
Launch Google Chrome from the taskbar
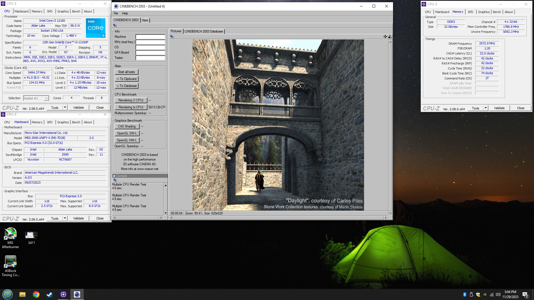(x=36, y=294)
